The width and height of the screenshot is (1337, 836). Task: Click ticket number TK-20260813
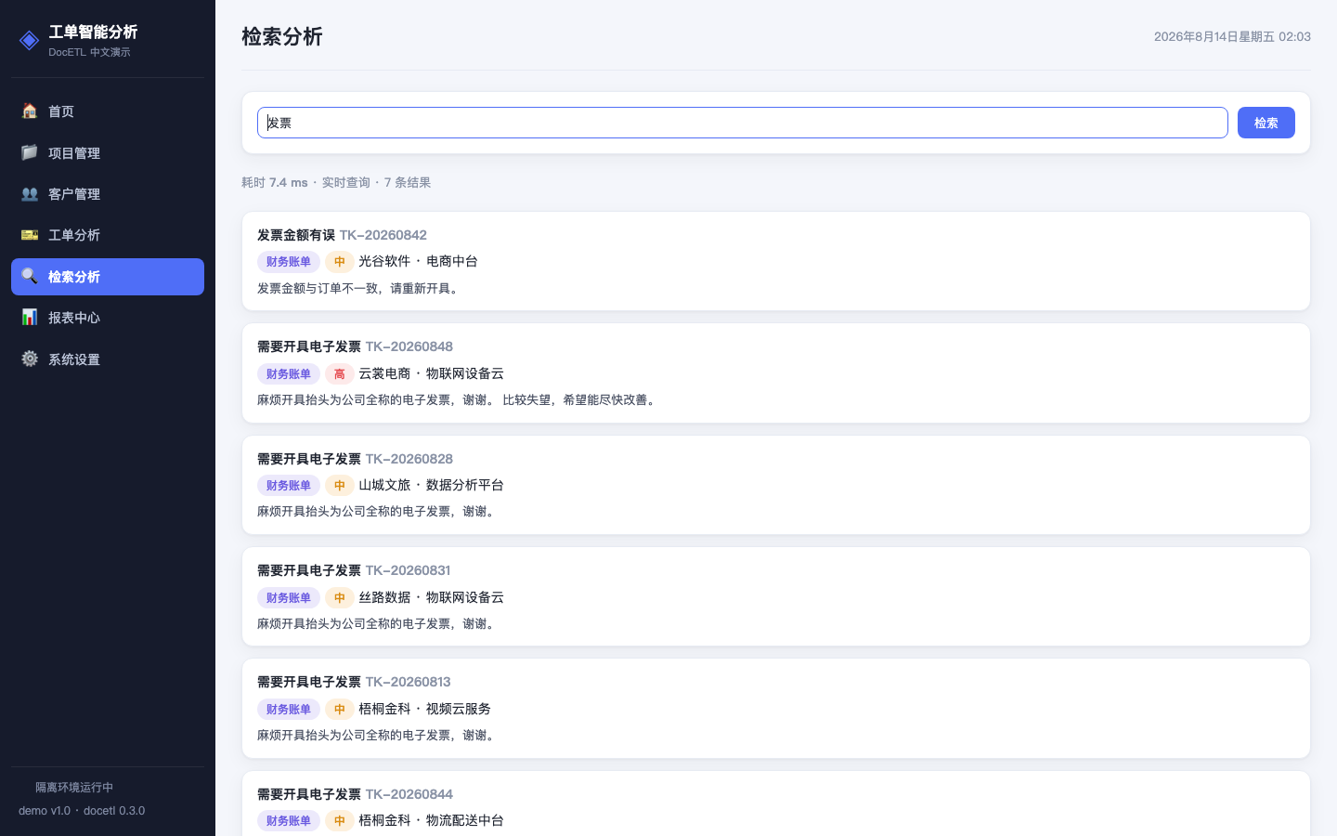(408, 682)
